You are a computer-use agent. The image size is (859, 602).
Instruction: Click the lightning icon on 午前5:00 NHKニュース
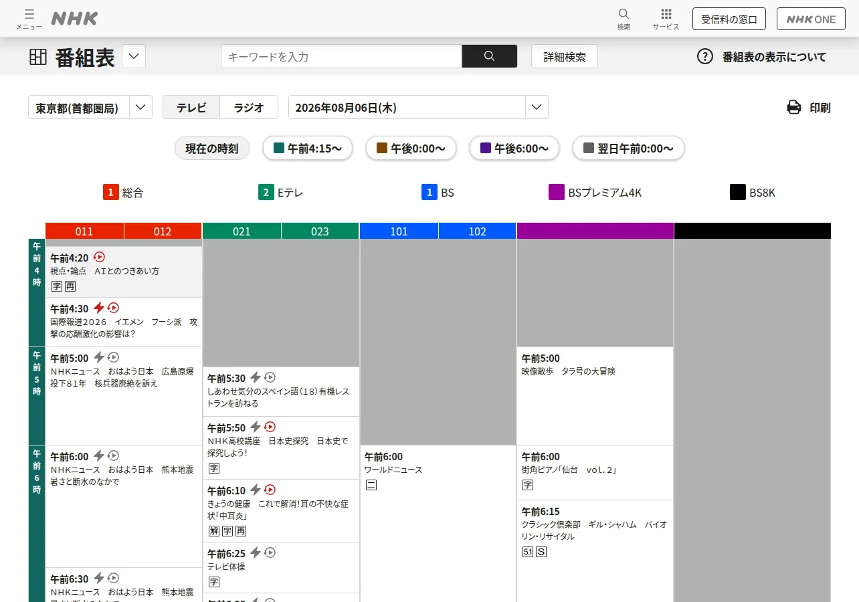[x=98, y=357]
